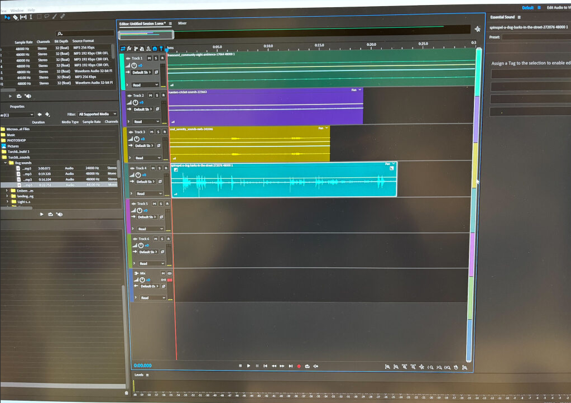Move playhead to previous marker

point(266,366)
